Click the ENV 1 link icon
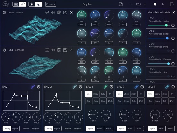This screenshot has width=177, height=133. [33, 87]
